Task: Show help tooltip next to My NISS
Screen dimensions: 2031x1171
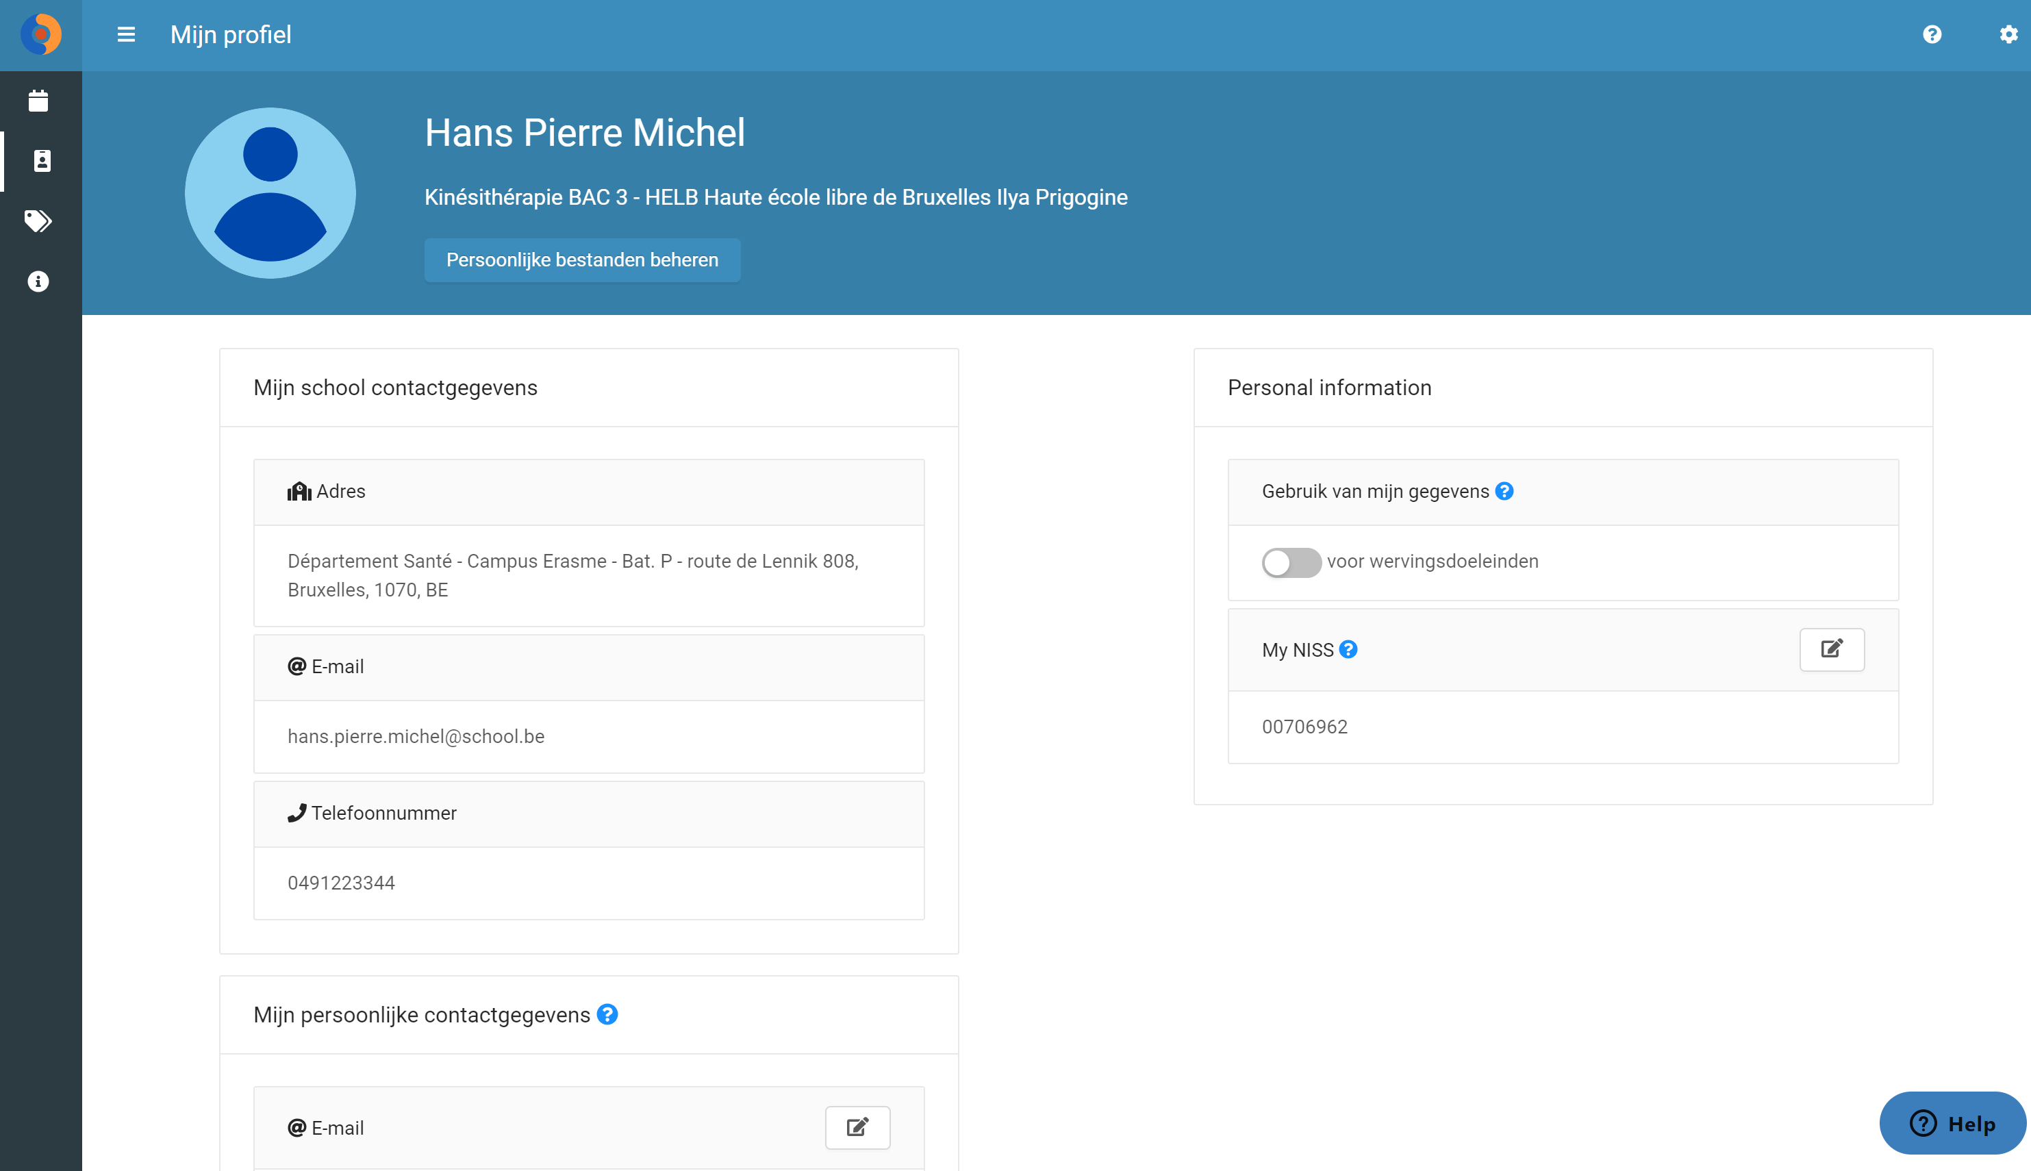Action: [x=1348, y=650]
